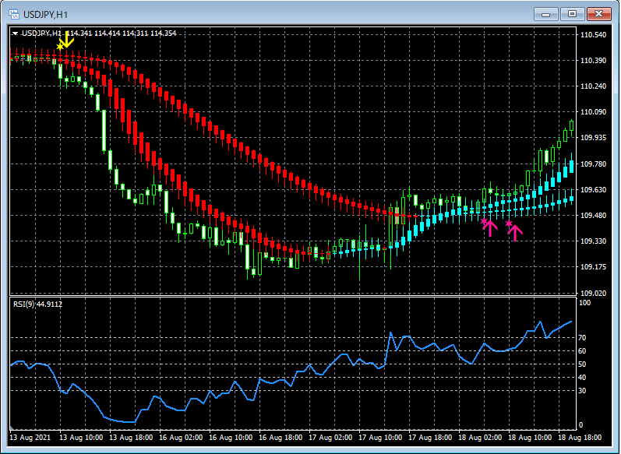621x454 pixels.
Task: Click the RSI(9) 44.9112 indicator label
Action: point(37,304)
